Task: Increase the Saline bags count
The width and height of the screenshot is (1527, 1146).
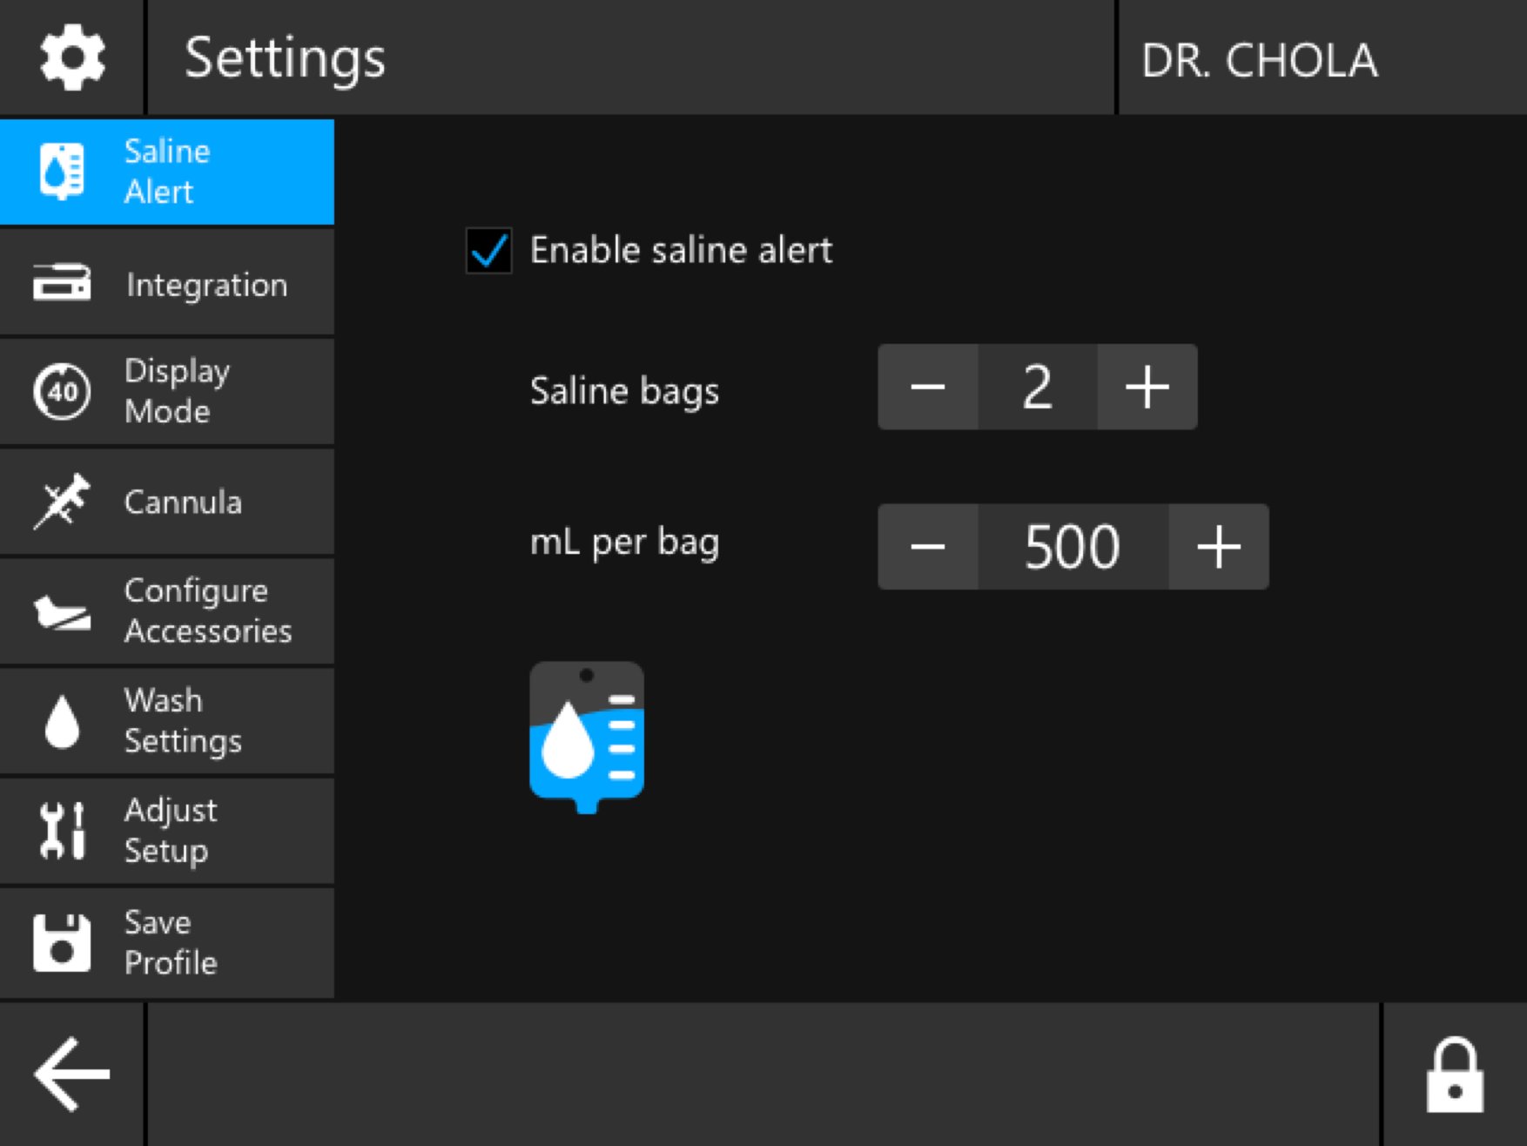Action: click(x=1147, y=387)
